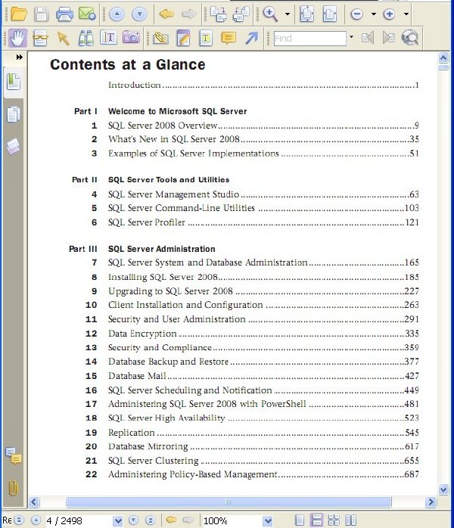454x528 pixels.
Task: Open the page number dropdown in status bar
Action: coord(117,521)
